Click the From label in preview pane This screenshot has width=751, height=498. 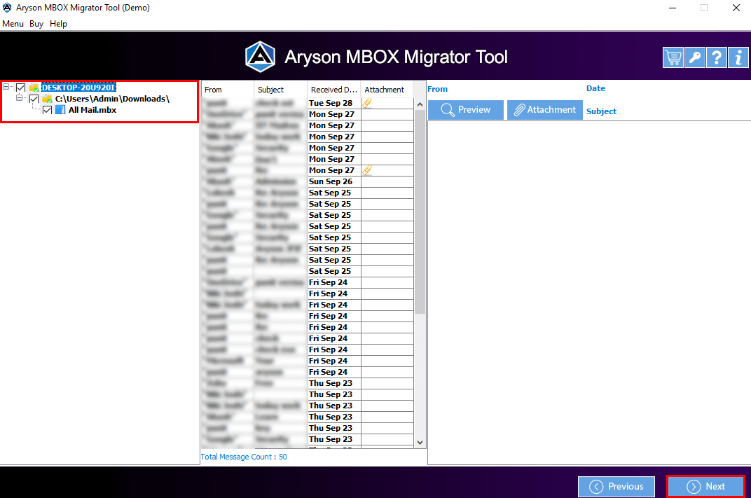pos(437,89)
